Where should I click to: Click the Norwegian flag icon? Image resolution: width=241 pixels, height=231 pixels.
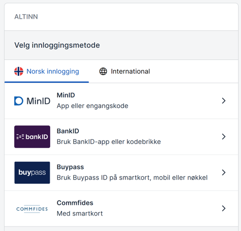19,71
